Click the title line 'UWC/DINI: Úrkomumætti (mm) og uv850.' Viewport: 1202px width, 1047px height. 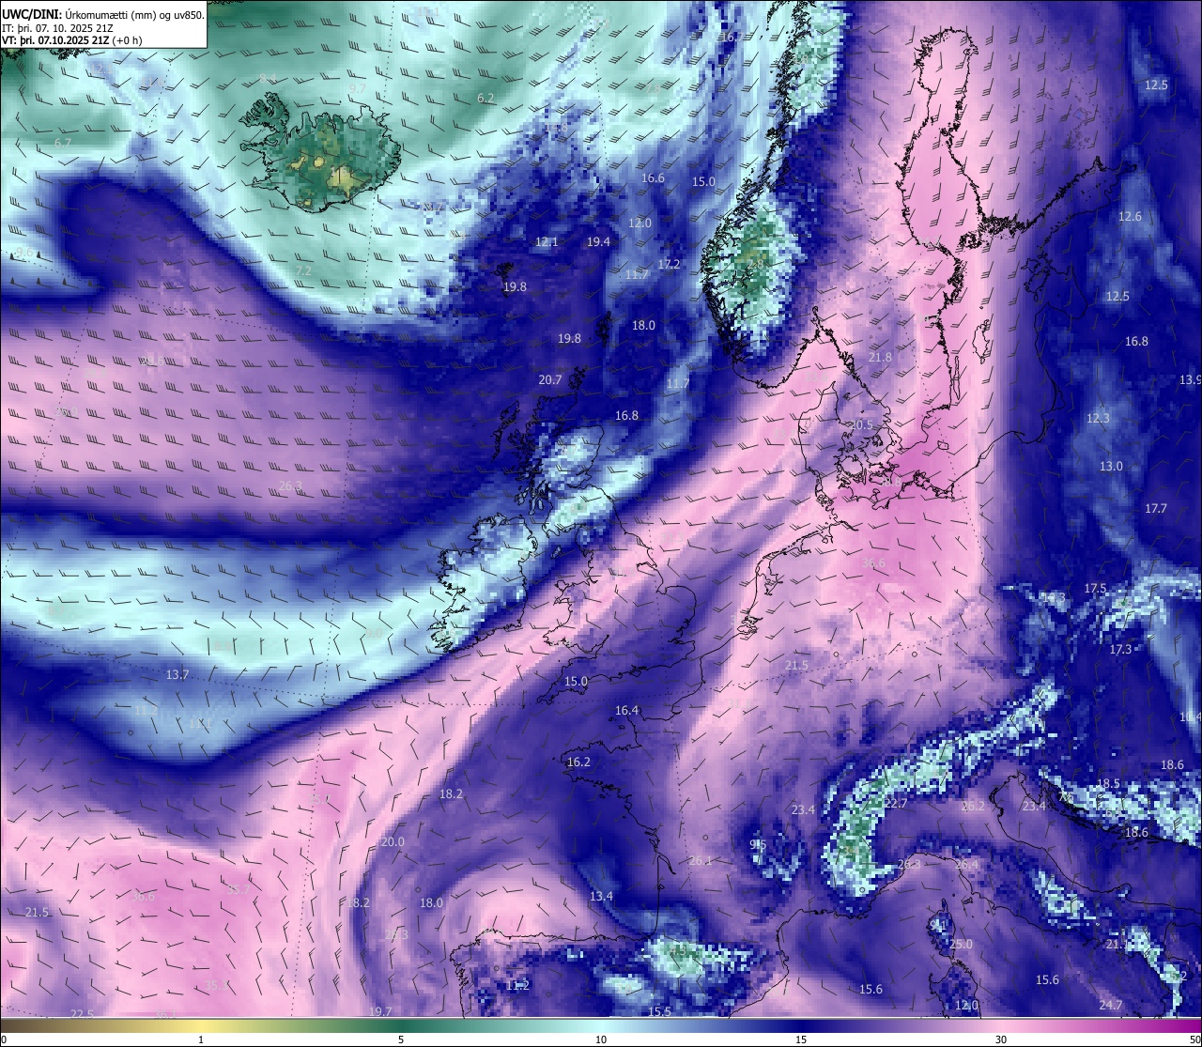click(102, 15)
